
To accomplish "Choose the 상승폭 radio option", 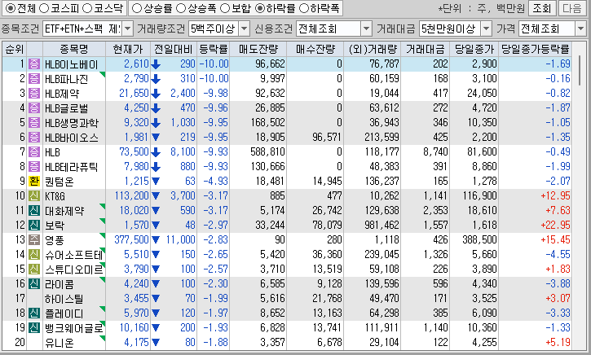I will [x=181, y=8].
